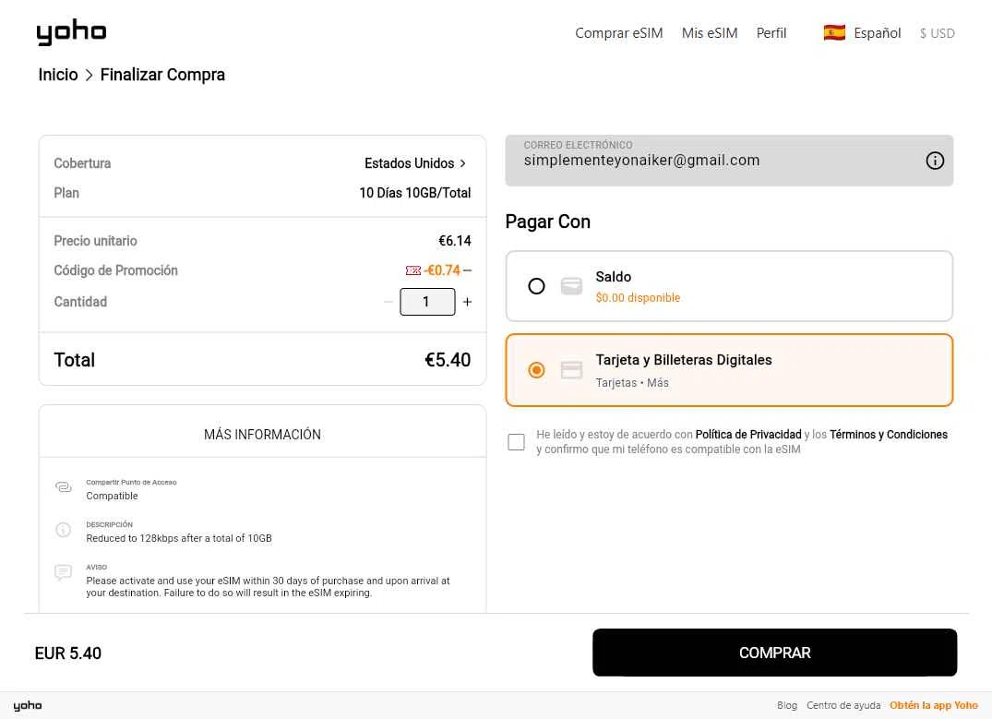Increase quantity with plus button

pos(467,302)
